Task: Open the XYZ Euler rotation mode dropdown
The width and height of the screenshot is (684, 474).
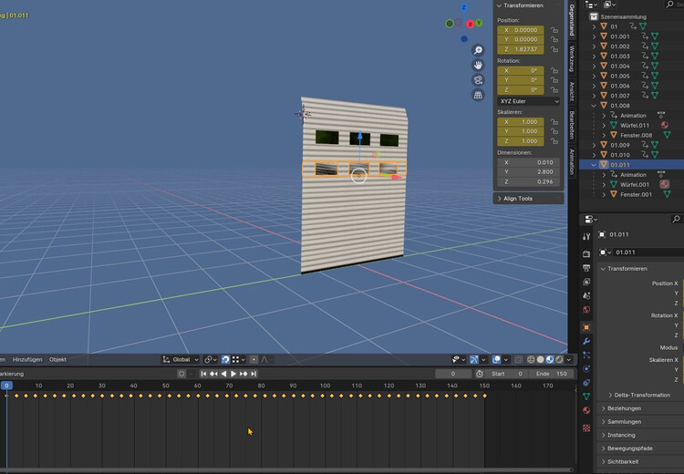Action: [x=529, y=101]
